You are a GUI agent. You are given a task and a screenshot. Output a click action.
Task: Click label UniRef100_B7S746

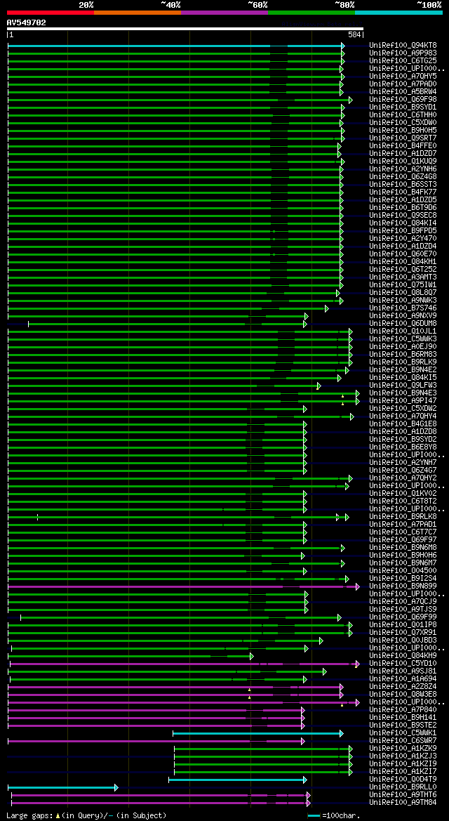point(403,308)
